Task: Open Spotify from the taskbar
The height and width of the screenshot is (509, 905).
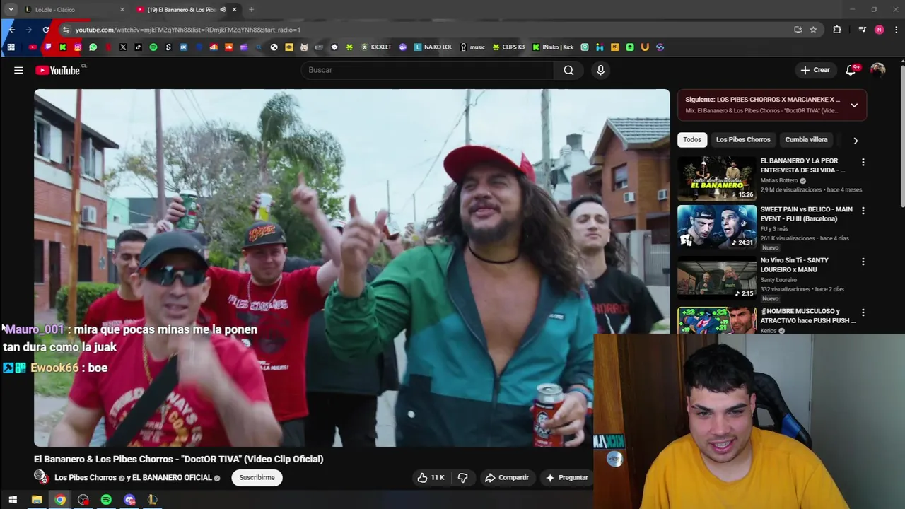Action: pyautogui.click(x=106, y=500)
